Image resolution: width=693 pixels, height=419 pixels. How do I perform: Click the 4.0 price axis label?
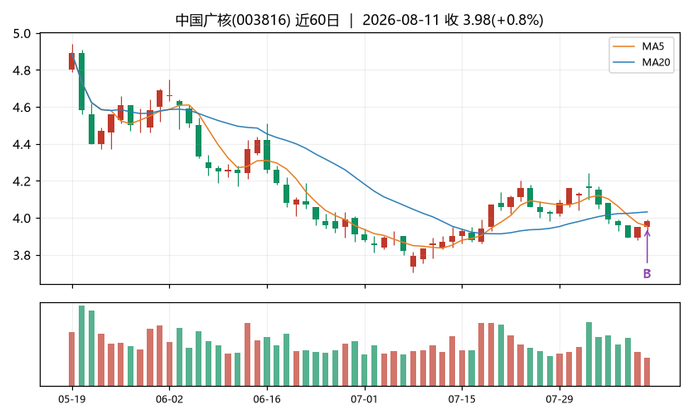pyautogui.click(x=22, y=219)
